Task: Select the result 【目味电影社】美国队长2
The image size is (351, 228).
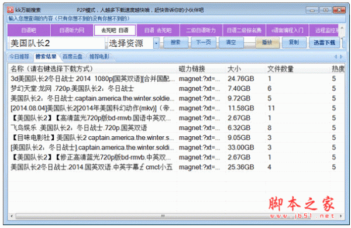Action: tap(92, 137)
